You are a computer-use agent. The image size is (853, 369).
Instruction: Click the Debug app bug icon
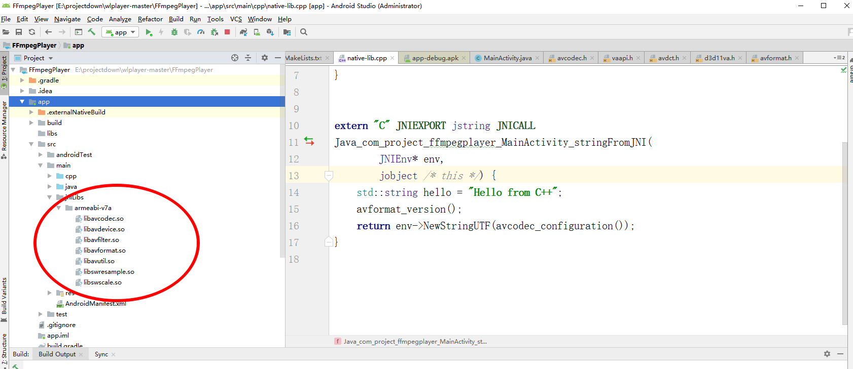pyautogui.click(x=174, y=32)
